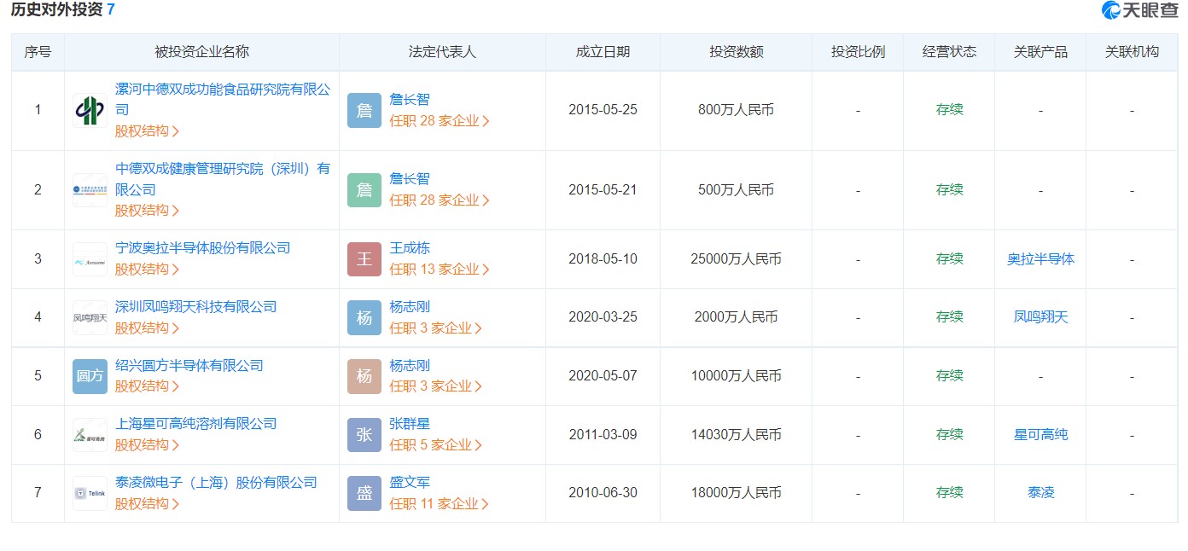Click the 王 avatar badge for 王成栋
The width and height of the screenshot is (1188, 551).
[364, 259]
